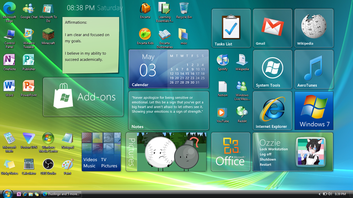Screen dimensions: 353x198
Task: Select Music in the media tile
Action: (x=89, y=166)
